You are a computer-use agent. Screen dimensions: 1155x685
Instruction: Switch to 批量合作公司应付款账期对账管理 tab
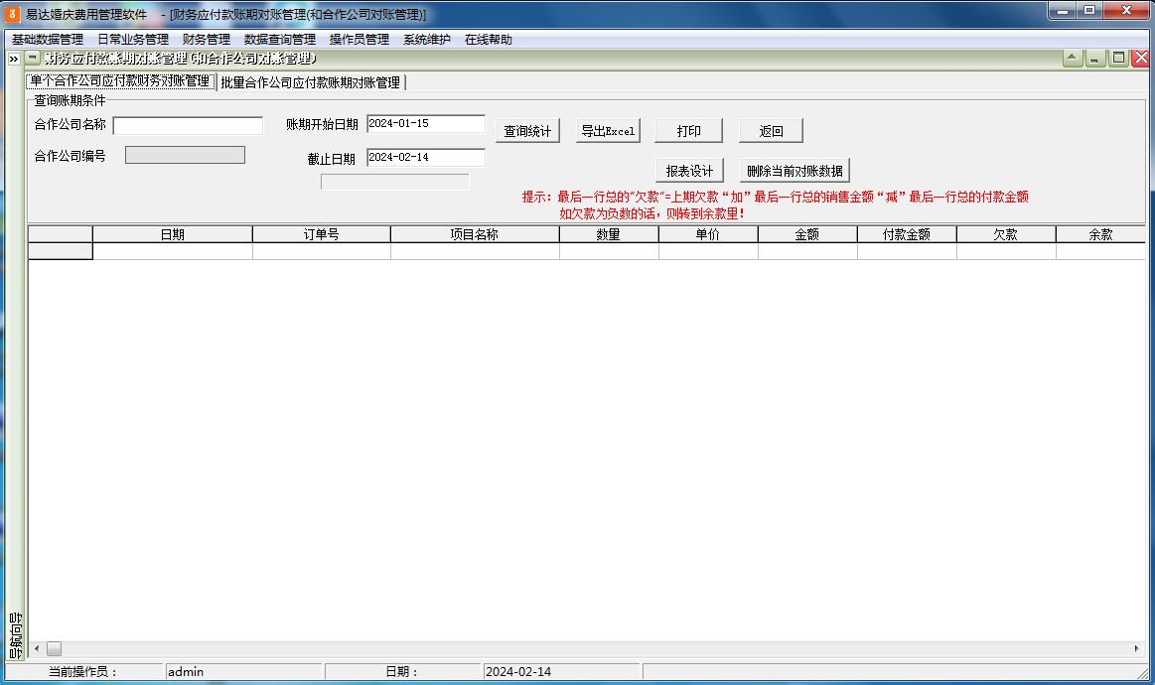tap(311, 82)
